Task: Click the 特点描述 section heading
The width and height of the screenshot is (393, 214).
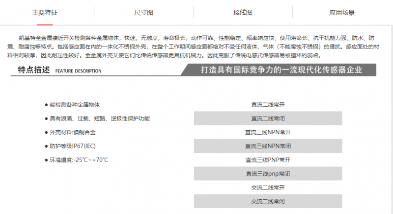Action: pyautogui.click(x=34, y=70)
